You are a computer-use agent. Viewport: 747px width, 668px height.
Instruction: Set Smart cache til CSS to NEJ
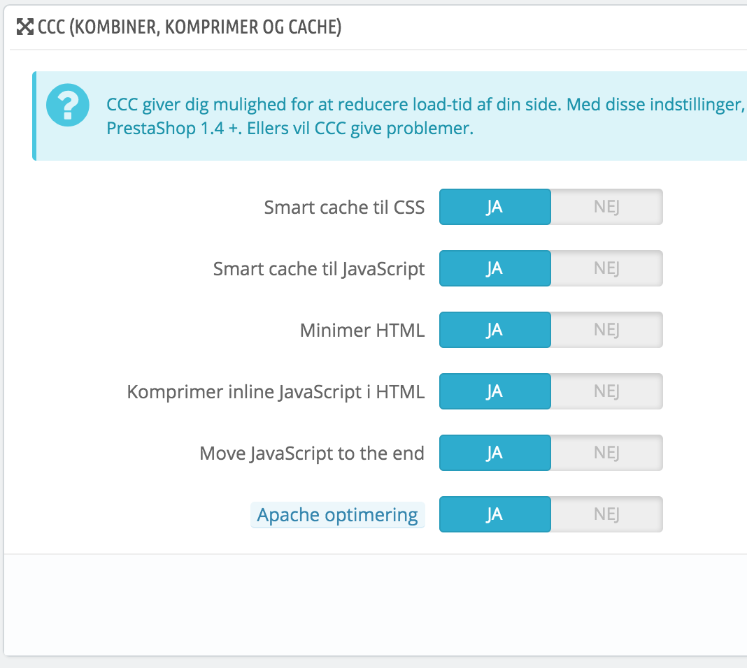click(x=606, y=208)
